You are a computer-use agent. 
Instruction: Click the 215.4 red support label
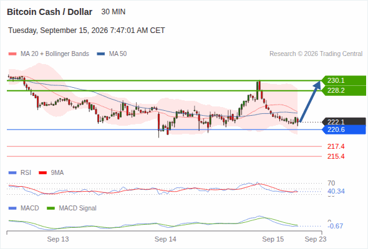pyautogui.click(x=336, y=156)
